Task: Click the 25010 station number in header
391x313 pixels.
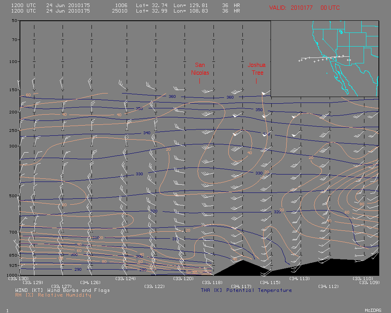Action: tap(120, 11)
